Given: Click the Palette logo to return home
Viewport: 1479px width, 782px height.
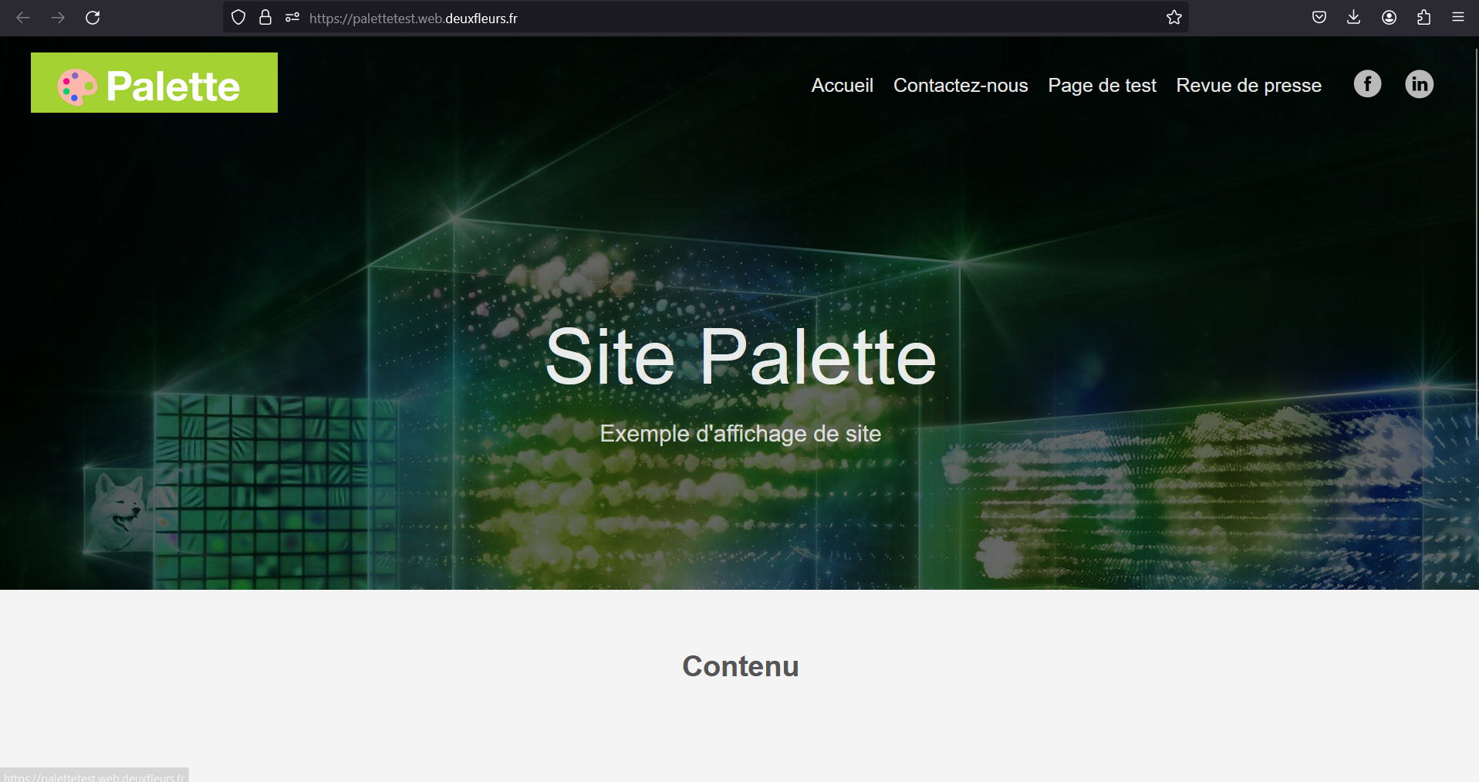Looking at the screenshot, I should click(x=154, y=83).
